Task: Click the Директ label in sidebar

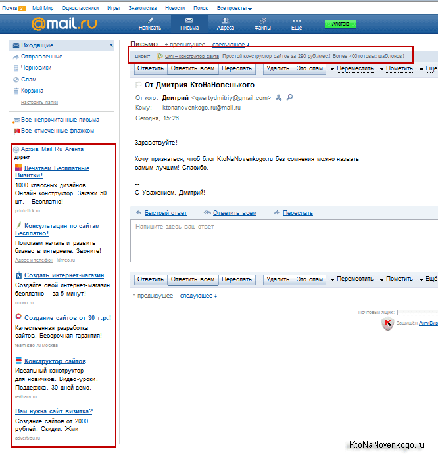Action: (x=22, y=158)
